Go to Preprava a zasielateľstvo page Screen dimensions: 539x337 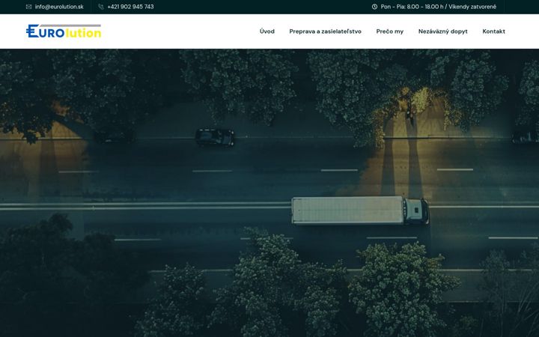point(325,31)
